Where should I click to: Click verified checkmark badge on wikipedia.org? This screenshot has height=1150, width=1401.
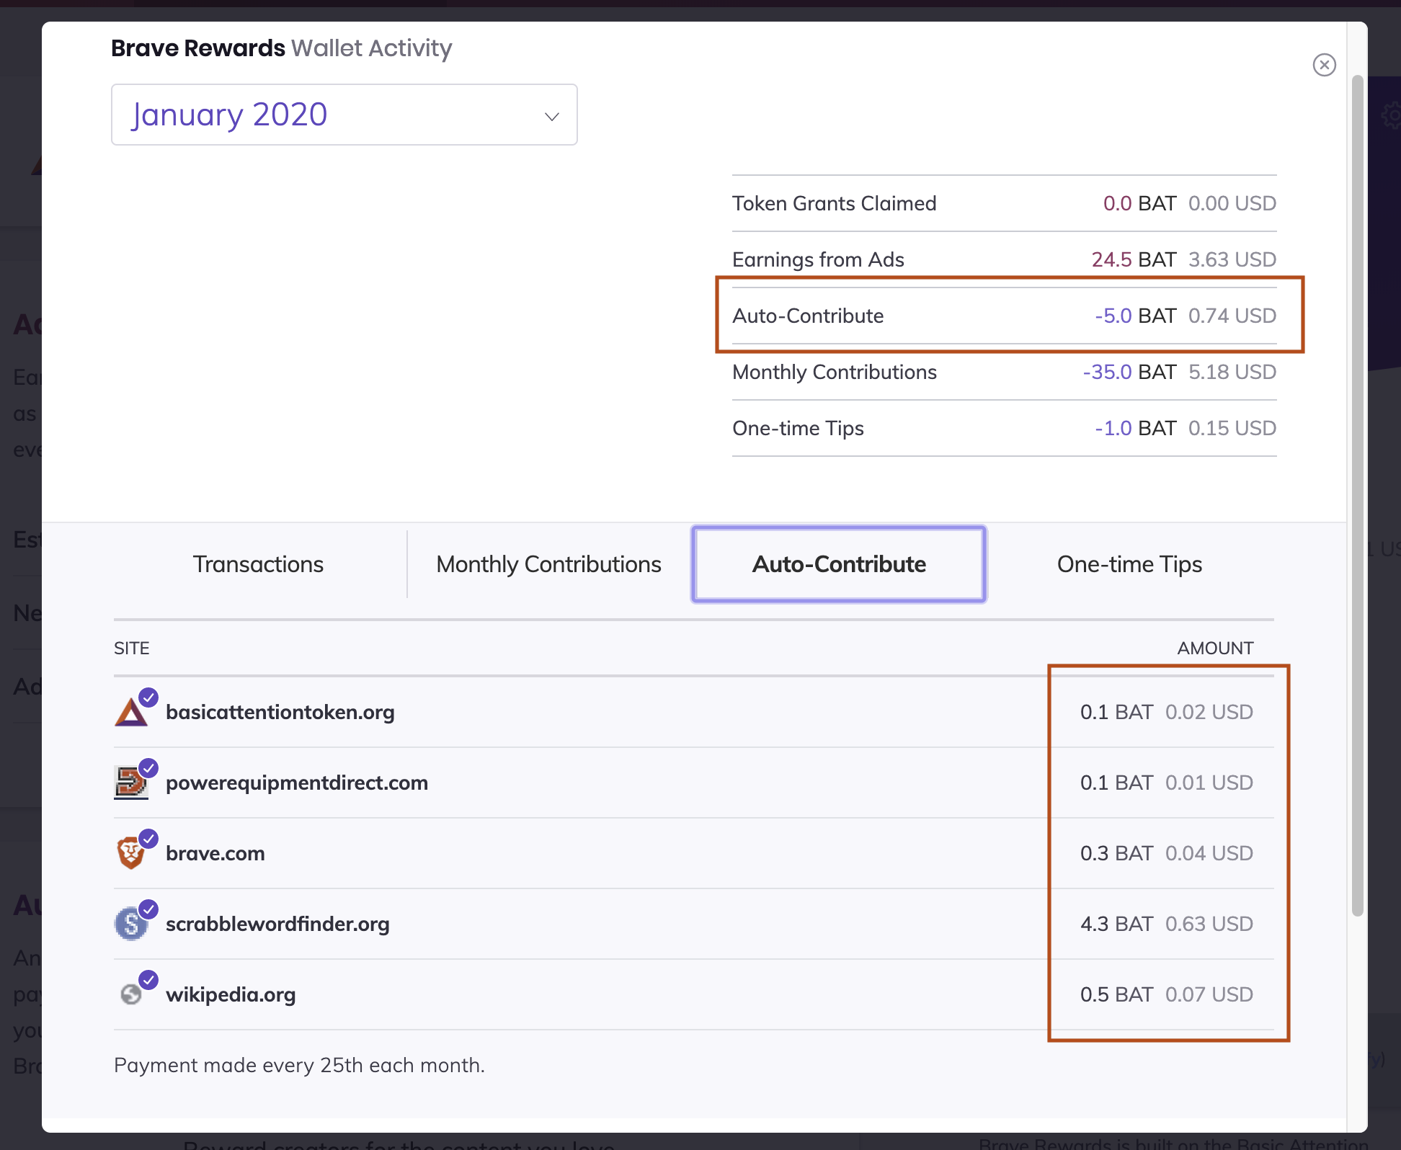[148, 979]
